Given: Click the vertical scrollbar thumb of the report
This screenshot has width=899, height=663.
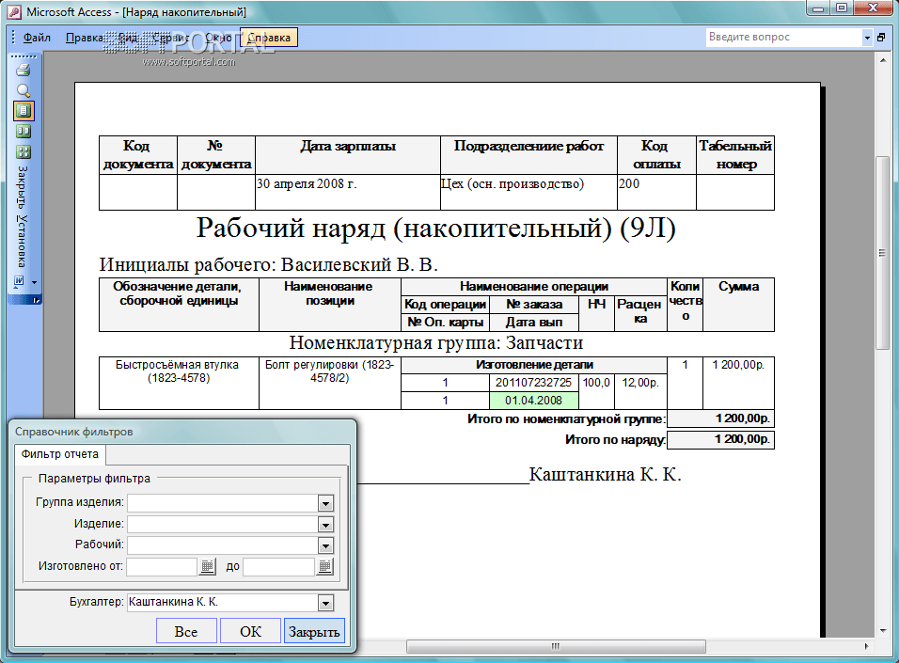Looking at the screenshot, I should pos(882,252).
